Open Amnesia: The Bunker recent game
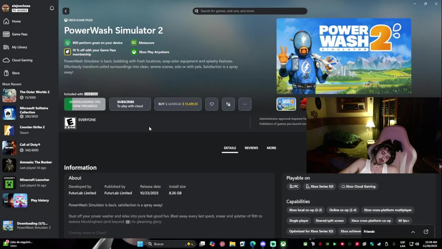442x249 pixels. point(29,165)
